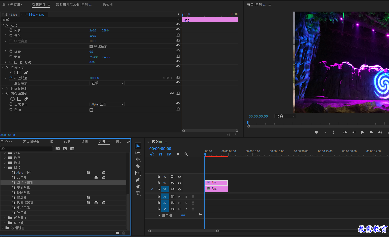Mark In point in program monitor

[x=326, y=132]
